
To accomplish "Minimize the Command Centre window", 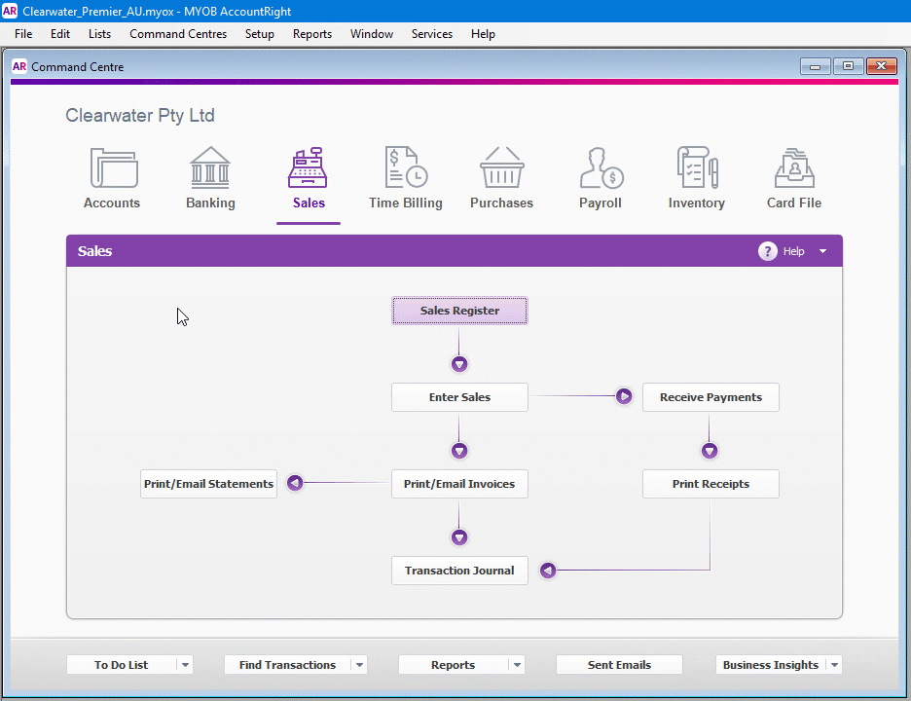I will click(x=816, y=67).
